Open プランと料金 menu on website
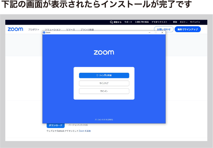The width and height of the screenshot is (213, 148). click(x=87, y=29)
